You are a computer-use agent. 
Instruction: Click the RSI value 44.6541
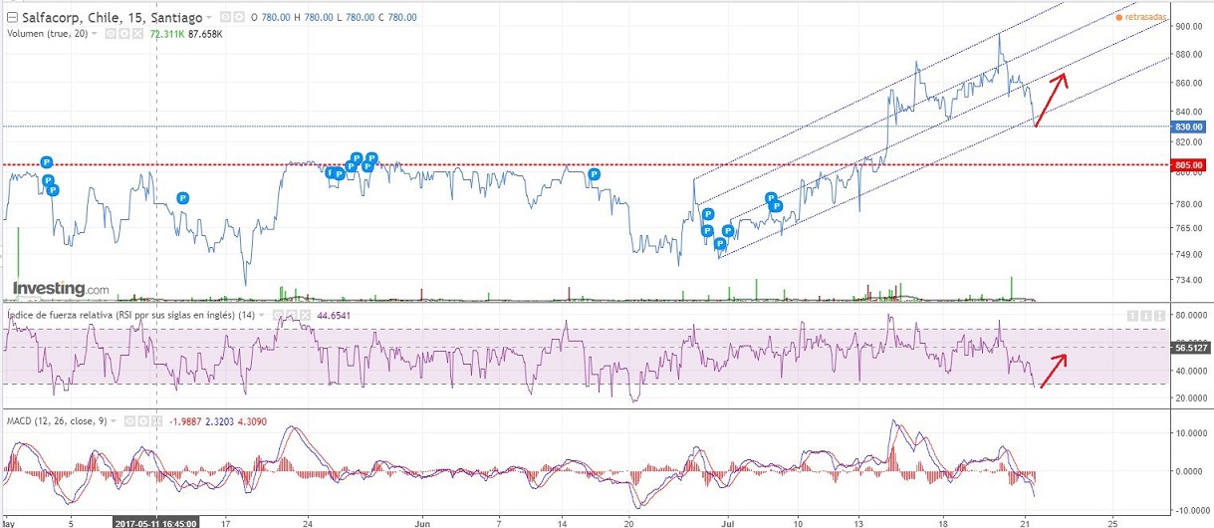coord(334,315)
